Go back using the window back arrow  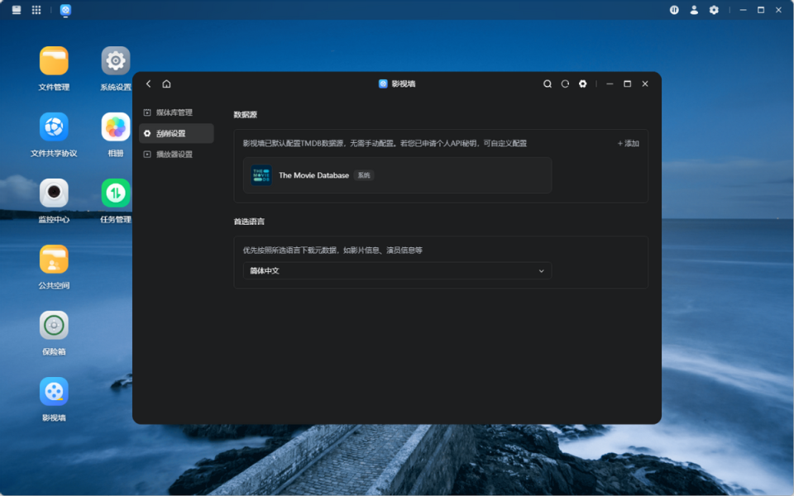pos(148,83)
